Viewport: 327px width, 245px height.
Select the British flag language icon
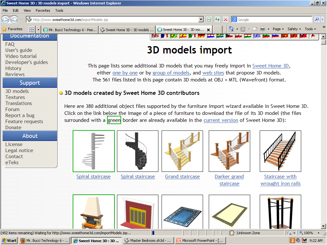click(x=155, y=36)
